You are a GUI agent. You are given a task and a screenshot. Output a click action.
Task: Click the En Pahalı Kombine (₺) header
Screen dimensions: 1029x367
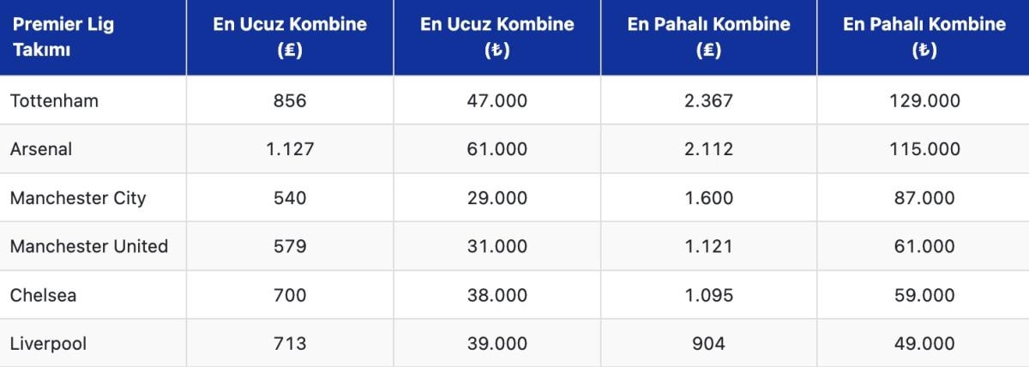tap(924, 37)
